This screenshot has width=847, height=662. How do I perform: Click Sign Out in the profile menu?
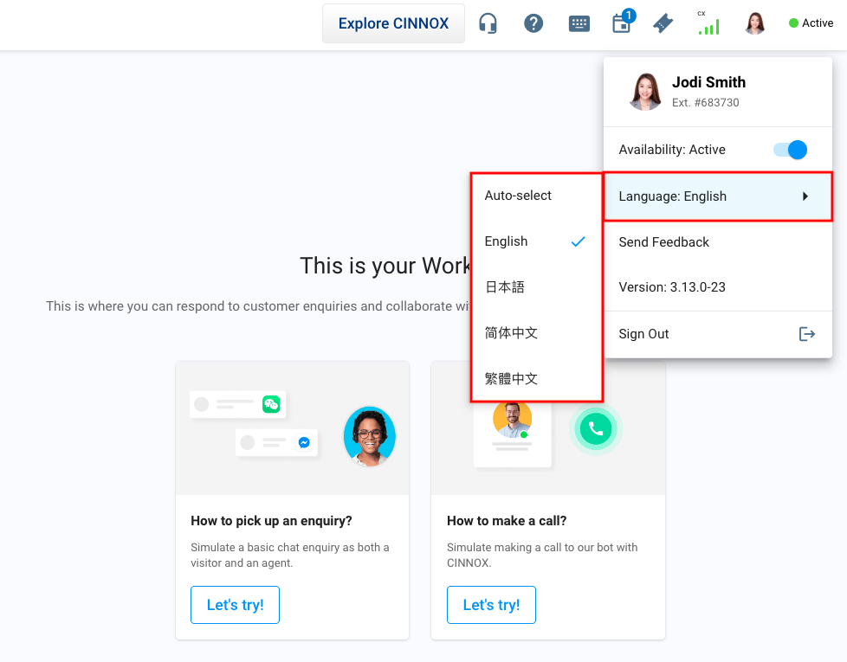tap(718, 334)
